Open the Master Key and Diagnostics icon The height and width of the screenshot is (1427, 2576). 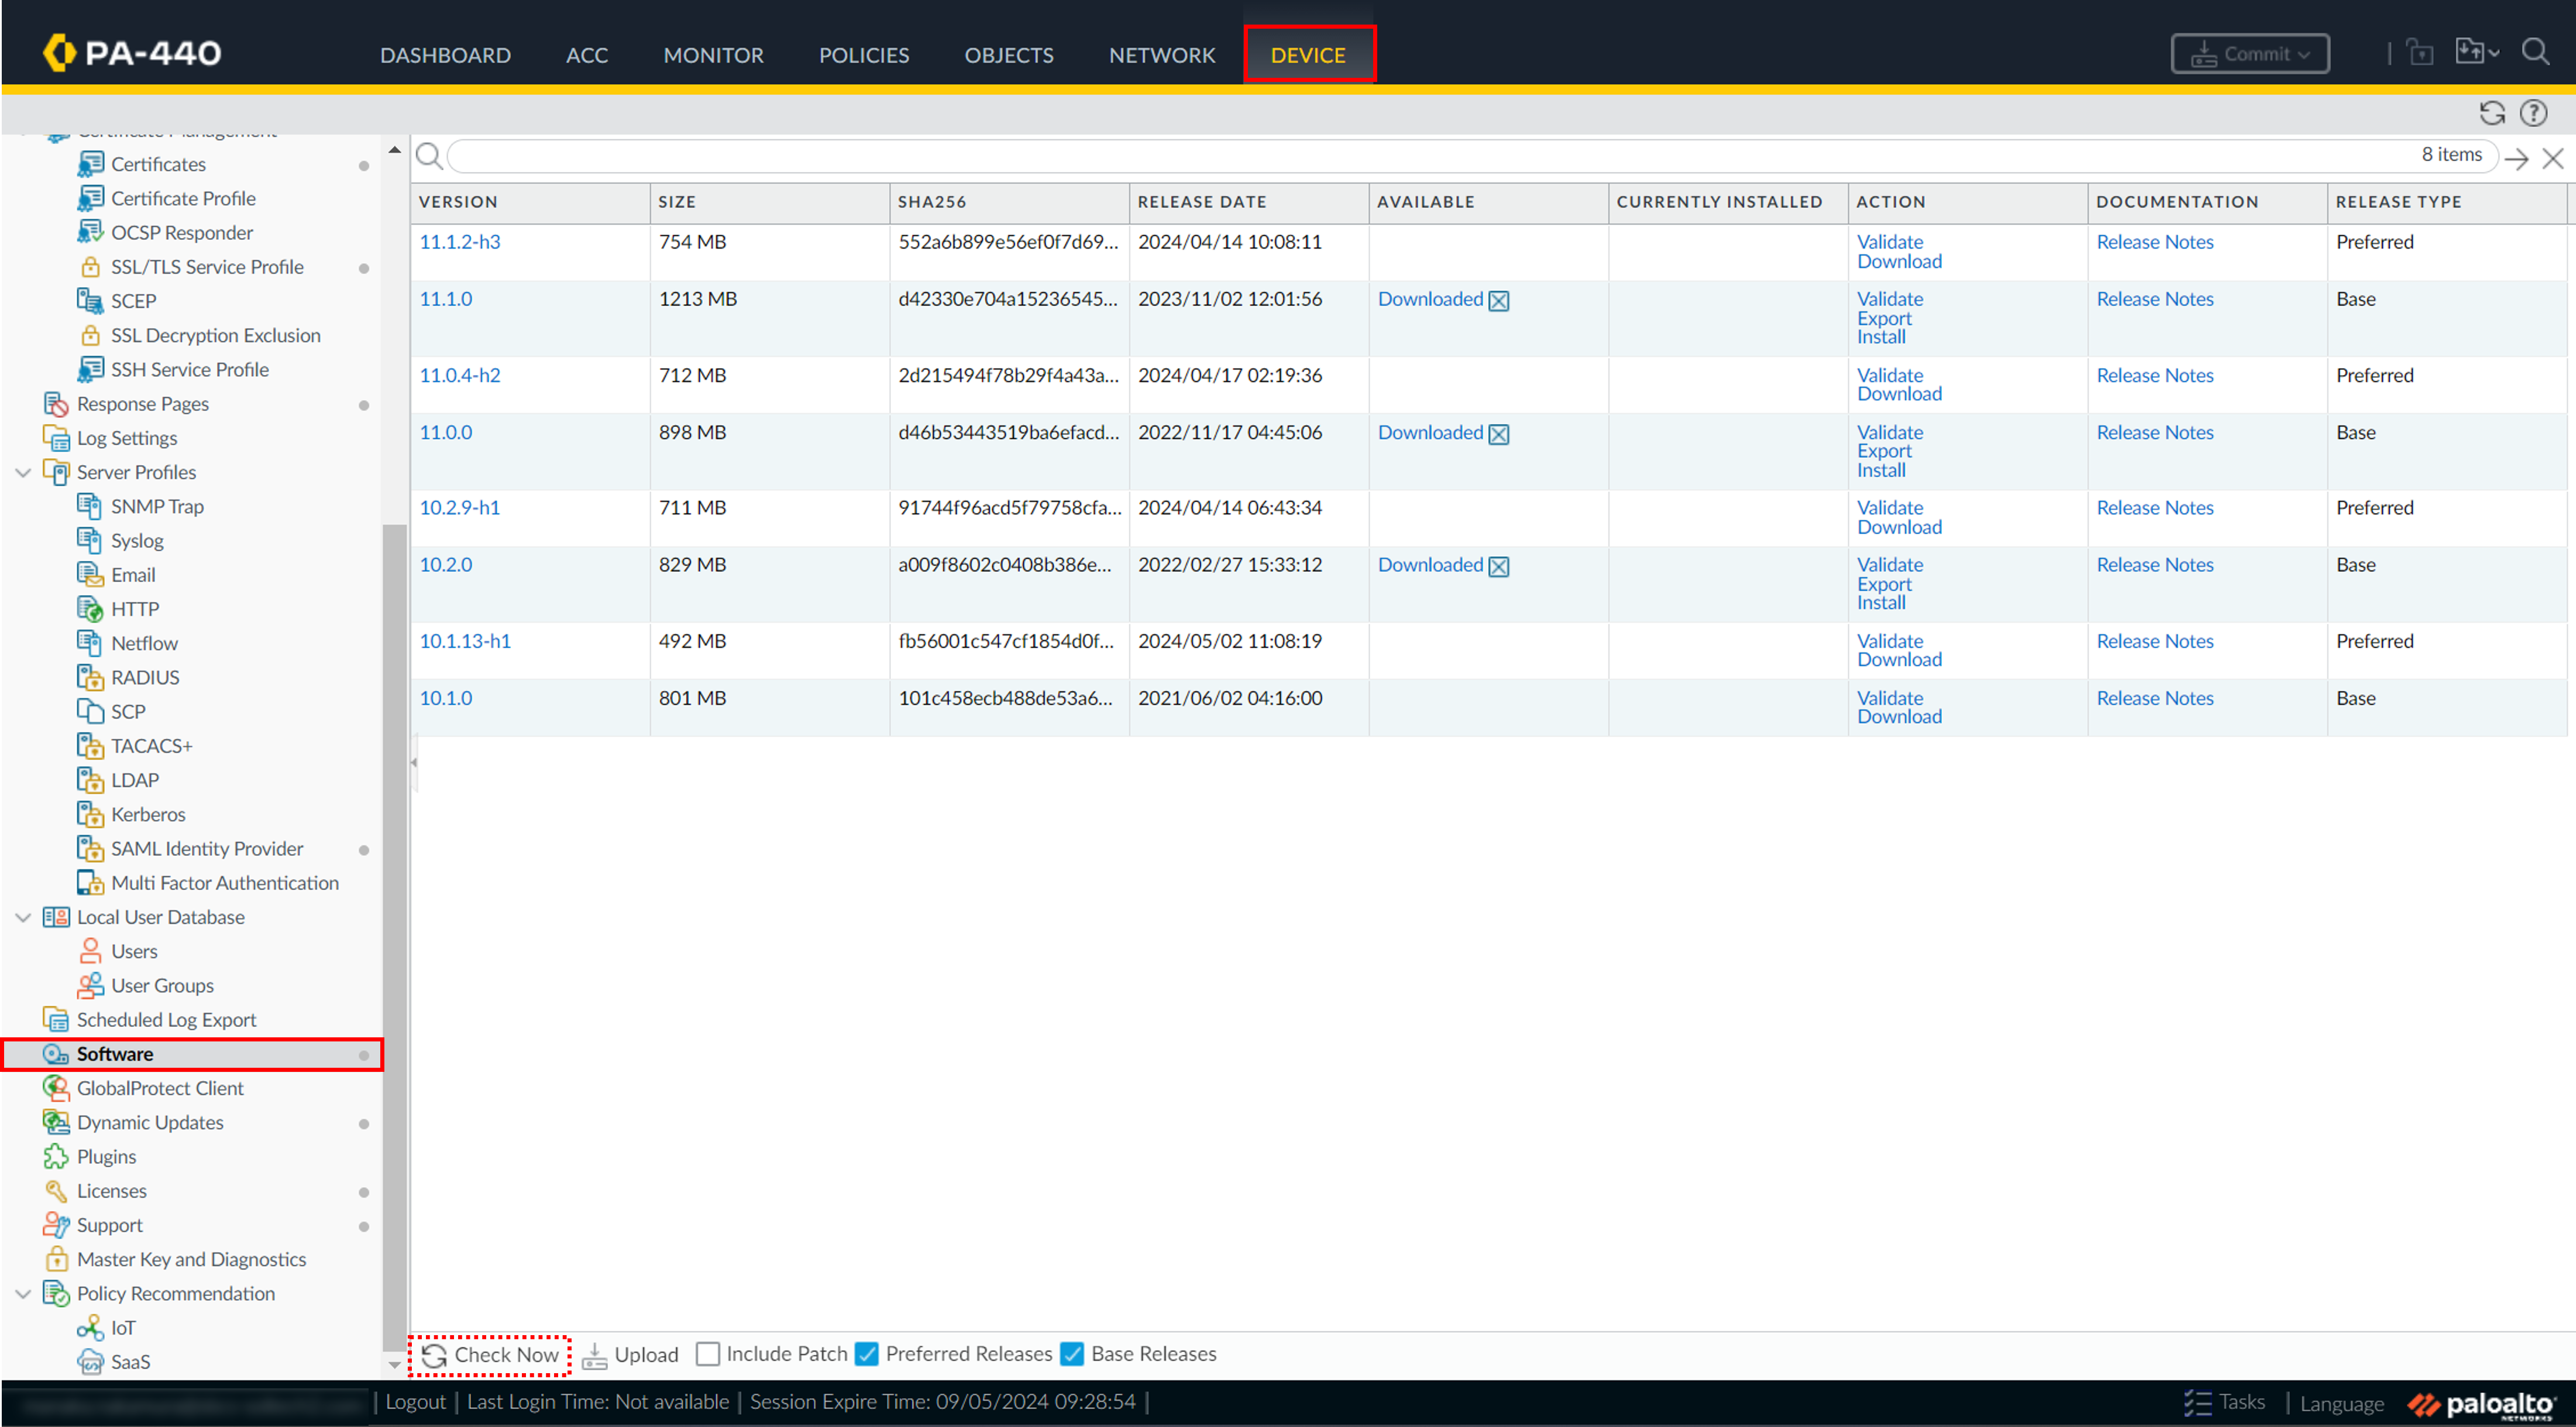(56, 1259)
